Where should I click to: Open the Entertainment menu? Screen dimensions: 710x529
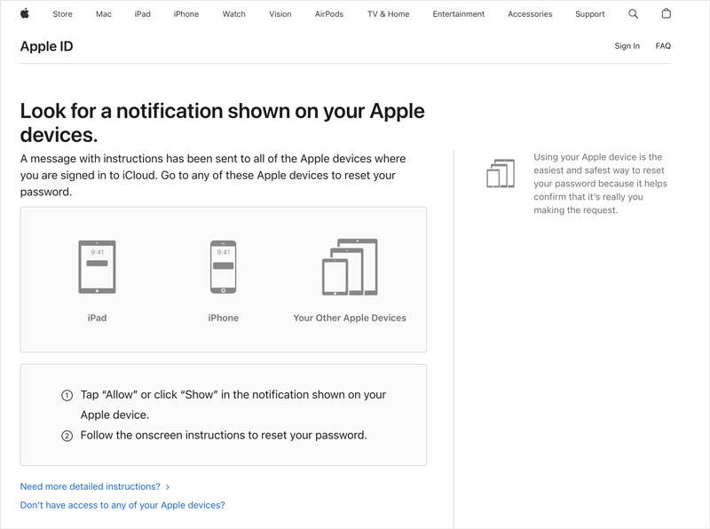click(x=458, y=14)
